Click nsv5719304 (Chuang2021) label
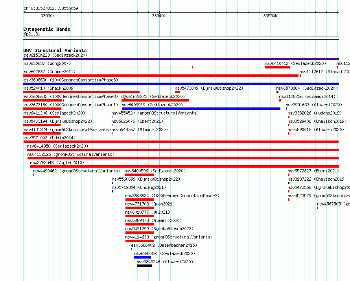Image resolution: width=350 pixels, height=281 pixels. [x=139, y=187]
